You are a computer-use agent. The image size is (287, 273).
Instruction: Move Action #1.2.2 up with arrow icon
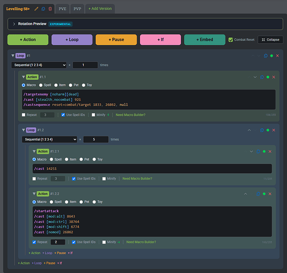point(246,194)
